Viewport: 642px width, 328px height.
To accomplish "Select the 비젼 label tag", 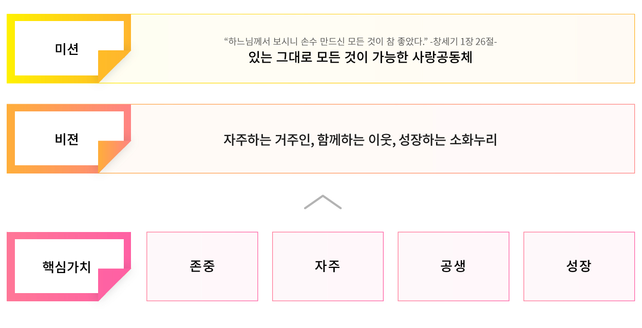I will [67, 139].
